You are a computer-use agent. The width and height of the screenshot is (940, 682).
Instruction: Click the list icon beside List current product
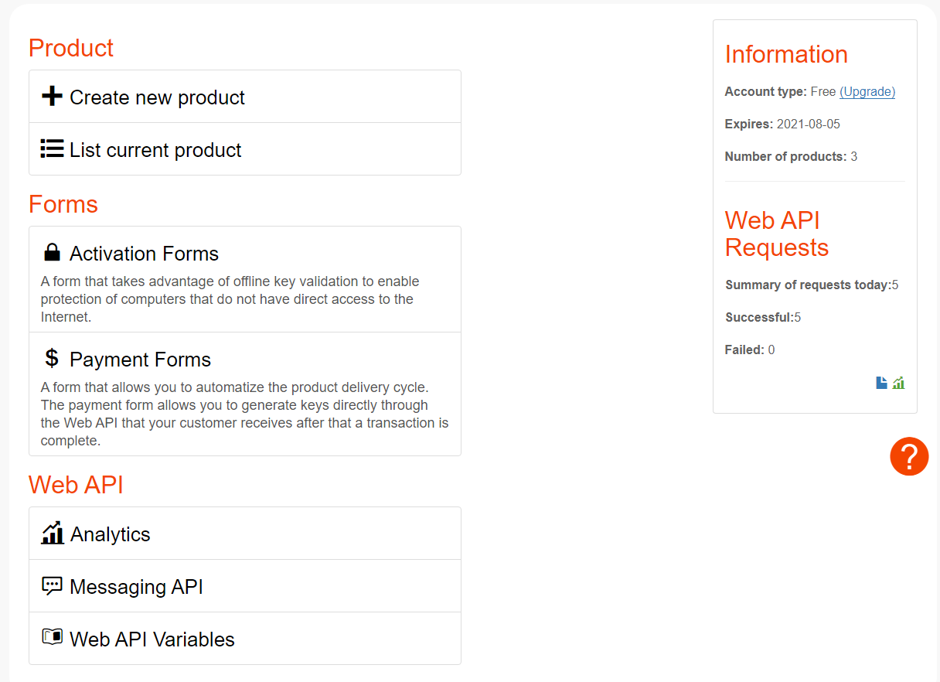pyautogui.click(x=52, y=149)
